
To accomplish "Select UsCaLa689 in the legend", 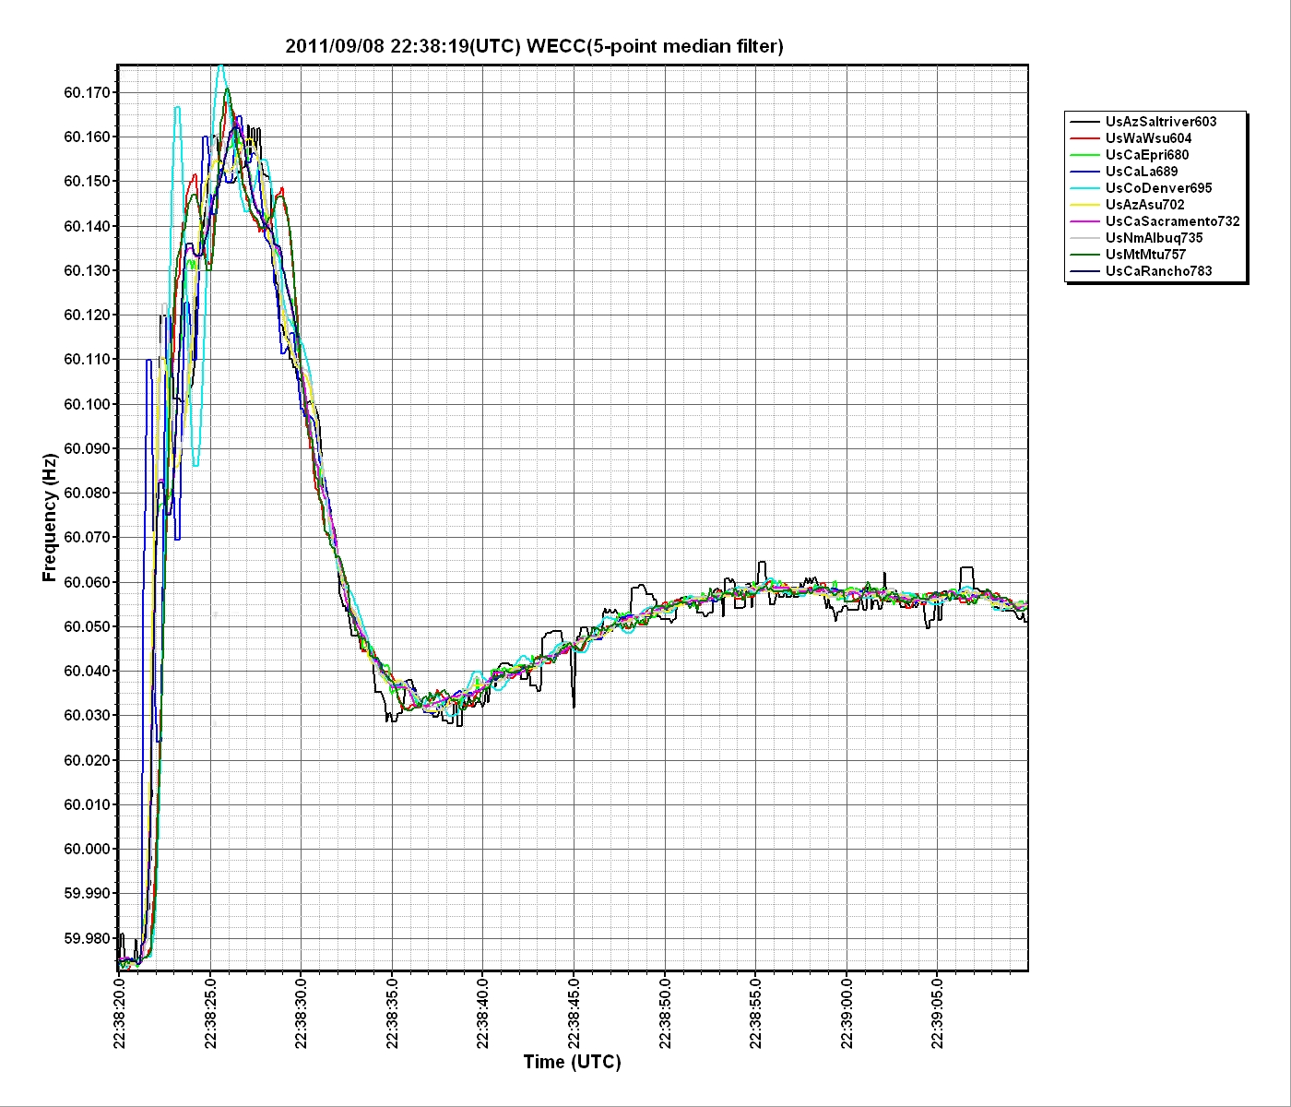I will tap(1141, 172).
